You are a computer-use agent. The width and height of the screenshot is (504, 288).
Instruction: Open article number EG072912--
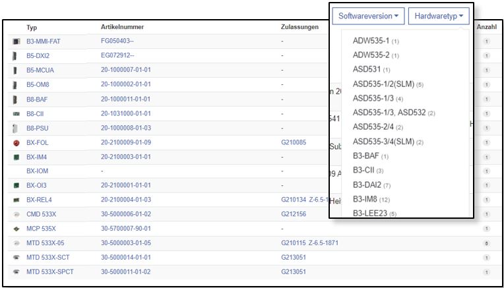(117, 55)
